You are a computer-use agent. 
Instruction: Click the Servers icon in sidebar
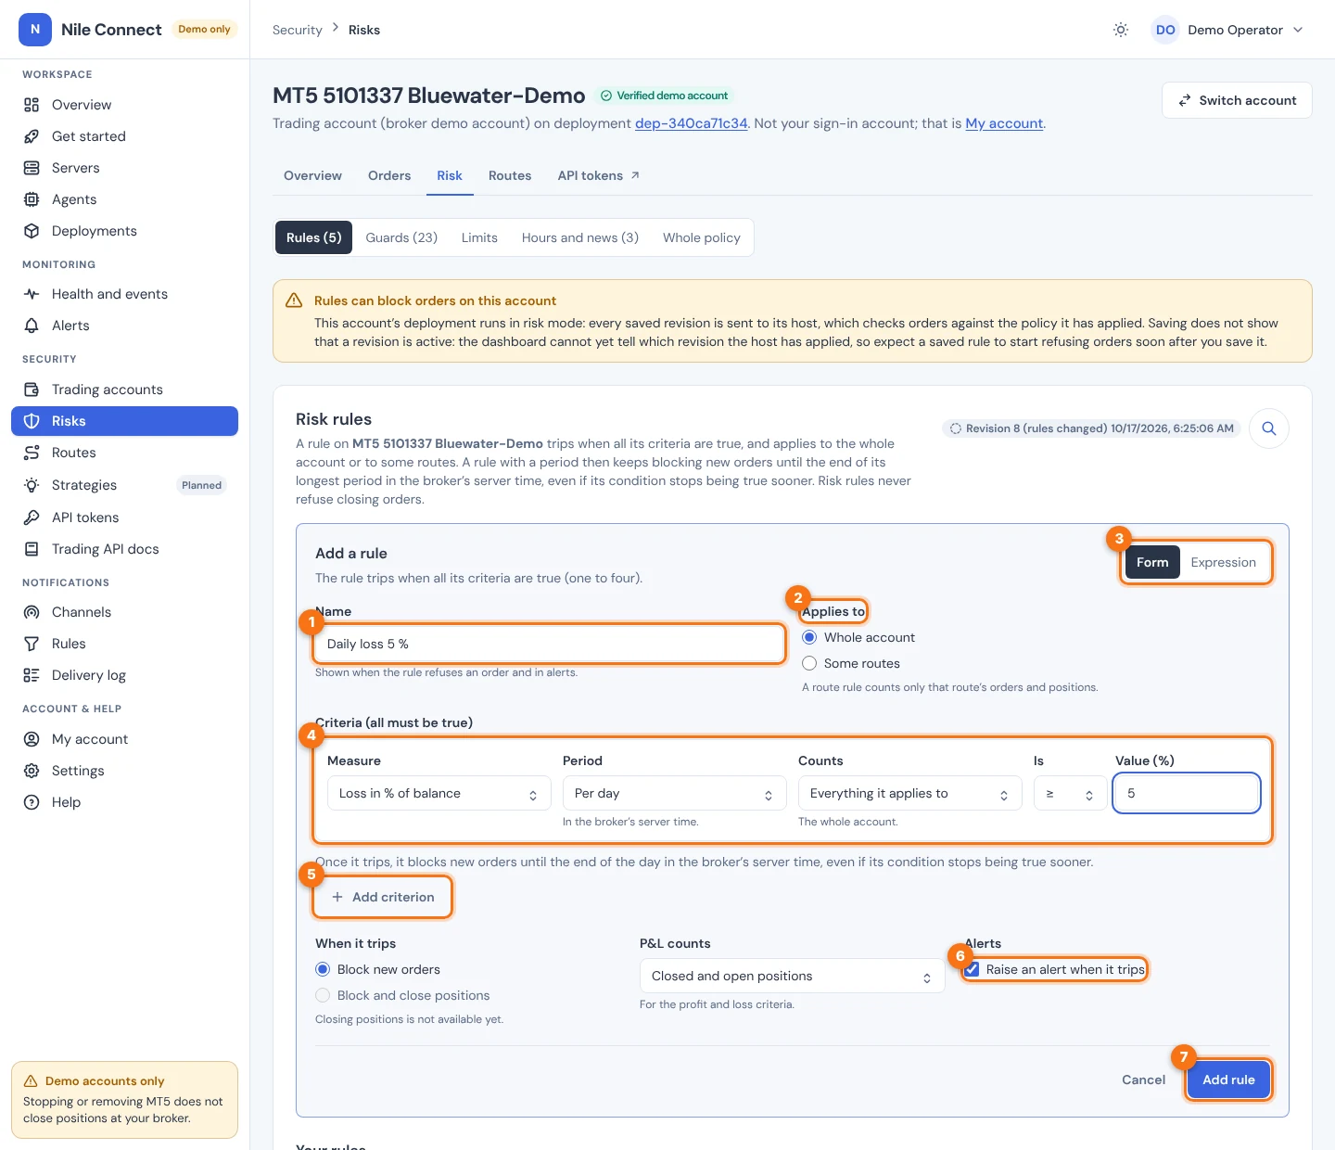coord(32,168)
